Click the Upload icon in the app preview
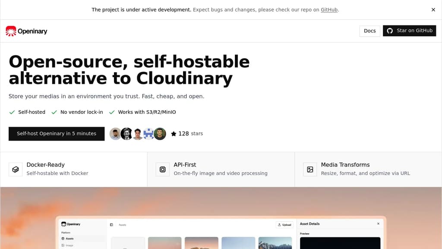This screenshot has height=249, width=442. 279,224
